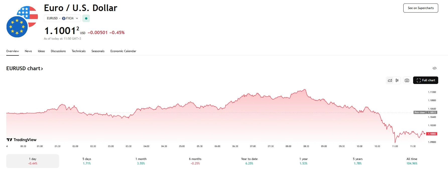Click the embed code icon
448x174 pixels.
point(434,68)
